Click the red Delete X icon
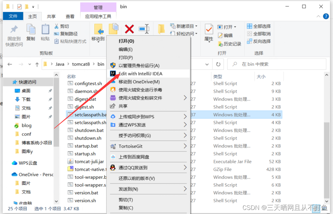The image size is (333, 214). click(129, 29)
